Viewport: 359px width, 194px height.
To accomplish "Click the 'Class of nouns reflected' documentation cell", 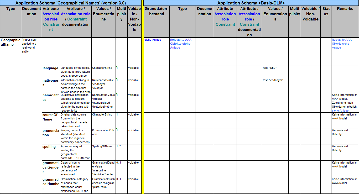I will (76, 169).
